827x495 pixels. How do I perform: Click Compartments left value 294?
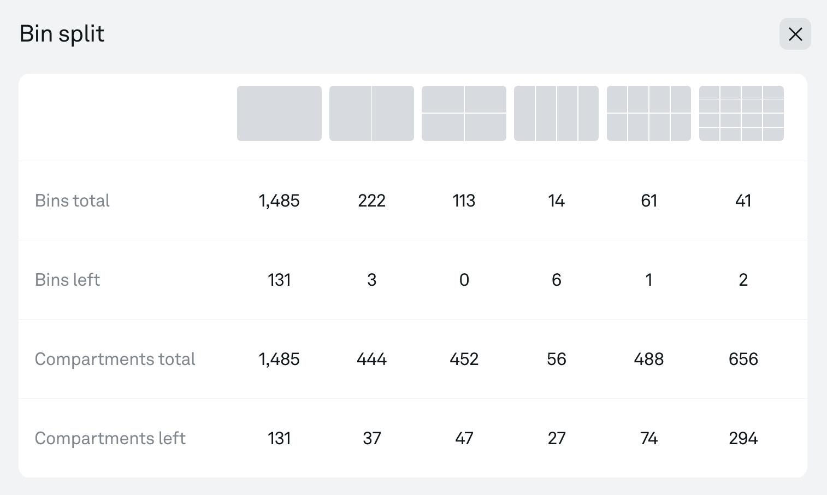coord(743,438)
